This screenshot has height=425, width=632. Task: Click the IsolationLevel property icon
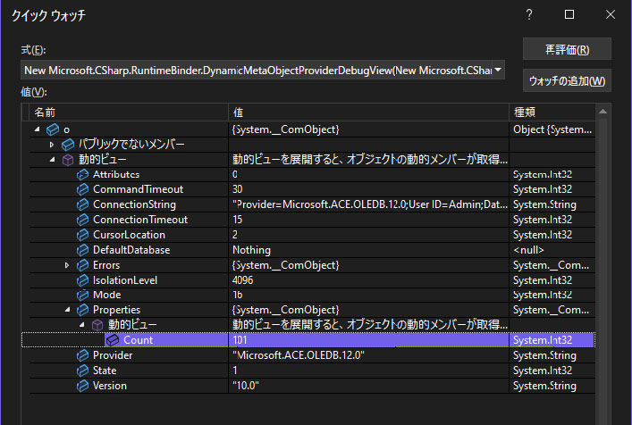tap(82, 280)
